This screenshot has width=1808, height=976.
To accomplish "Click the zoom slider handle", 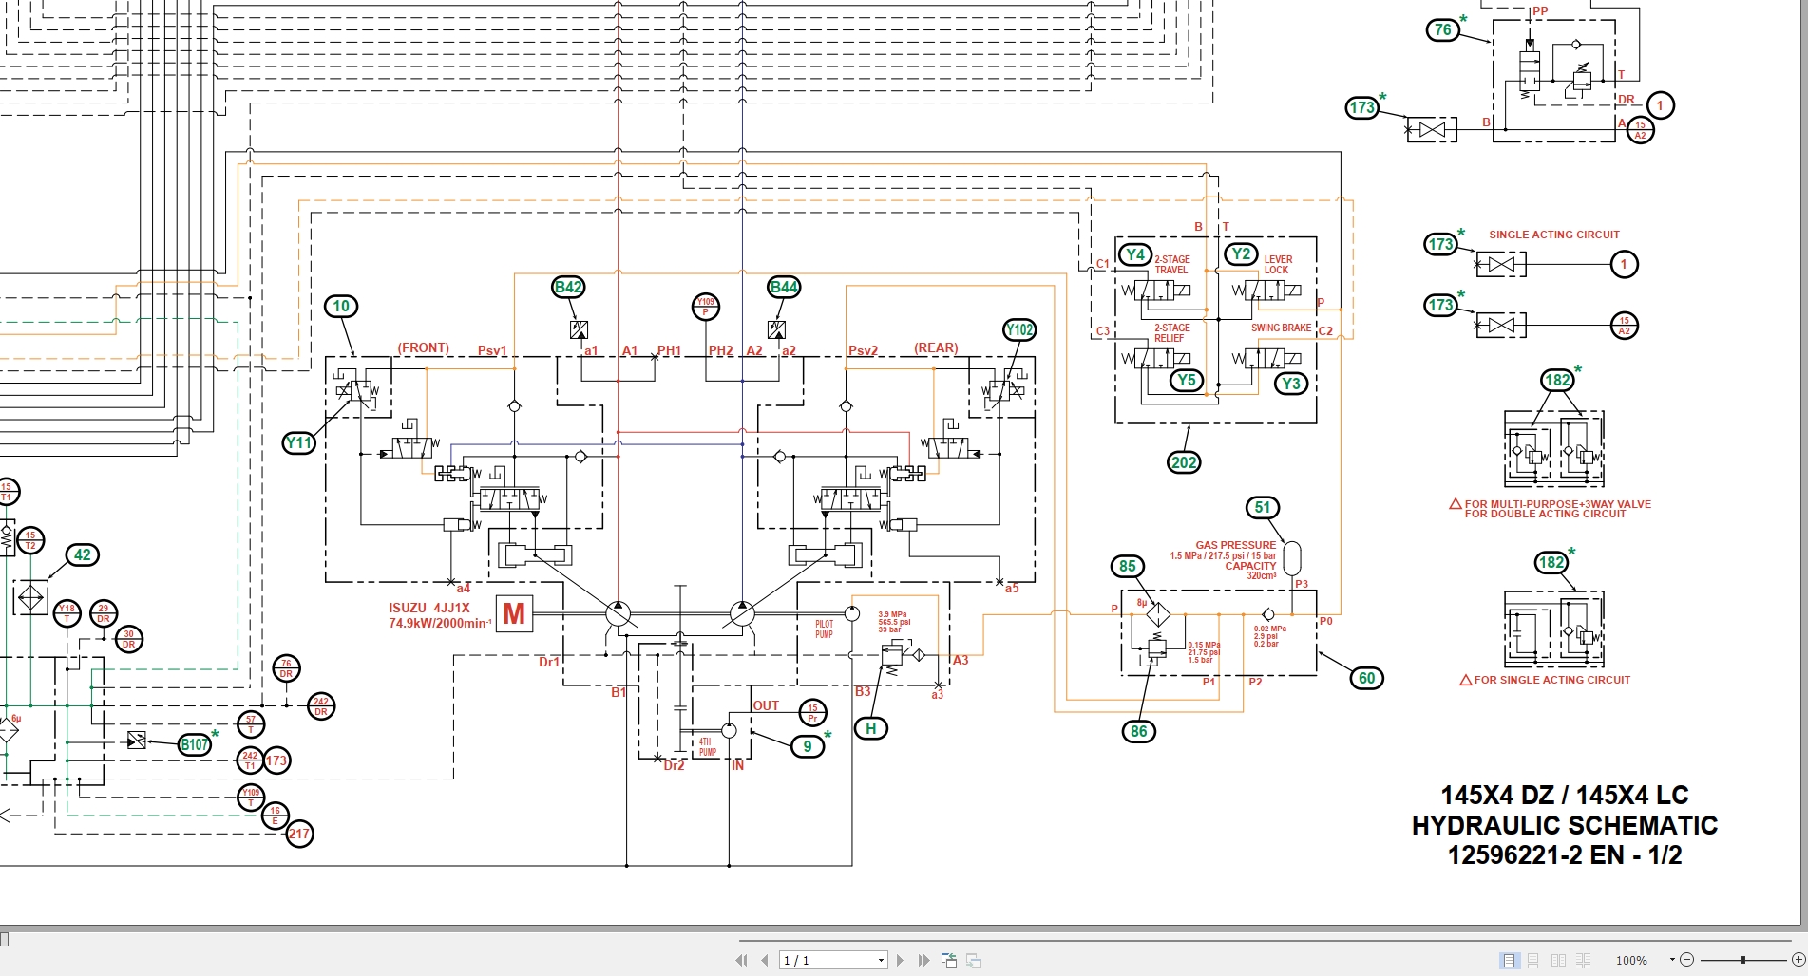I will coord(1743,960).
